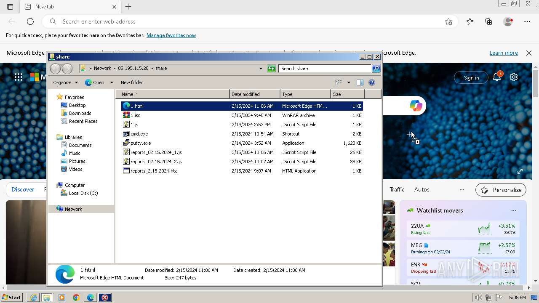Open a new browser tab
This screenshot has width=539, height=303.
coord(128,7)
